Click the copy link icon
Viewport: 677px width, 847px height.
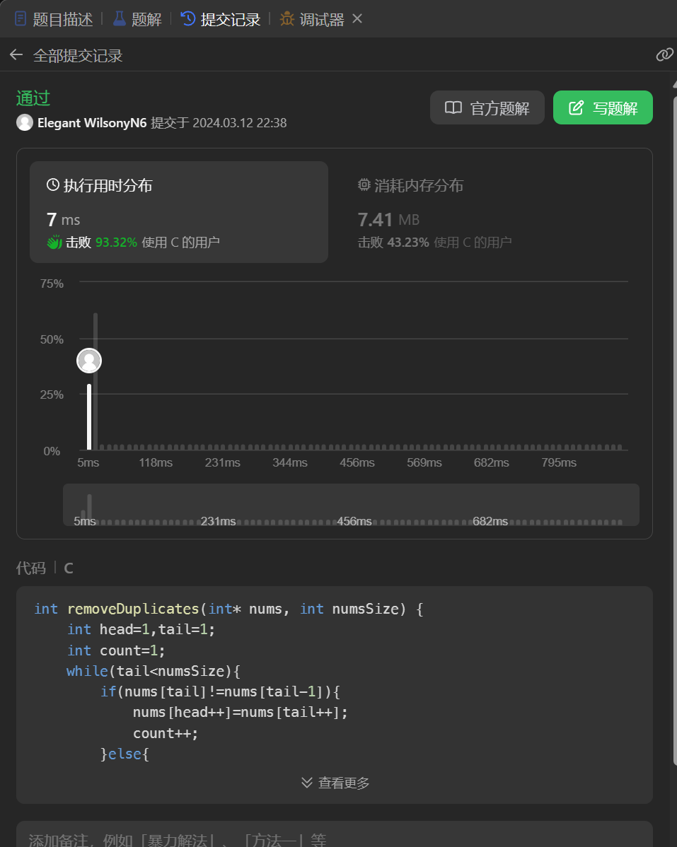click(664, 55)
